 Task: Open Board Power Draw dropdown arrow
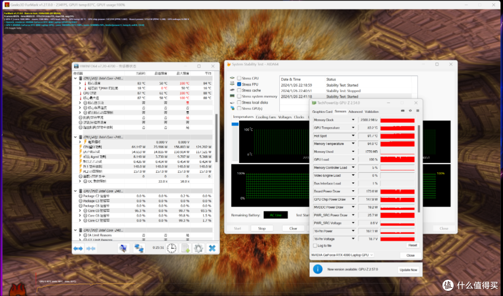[x=353, y=191]
